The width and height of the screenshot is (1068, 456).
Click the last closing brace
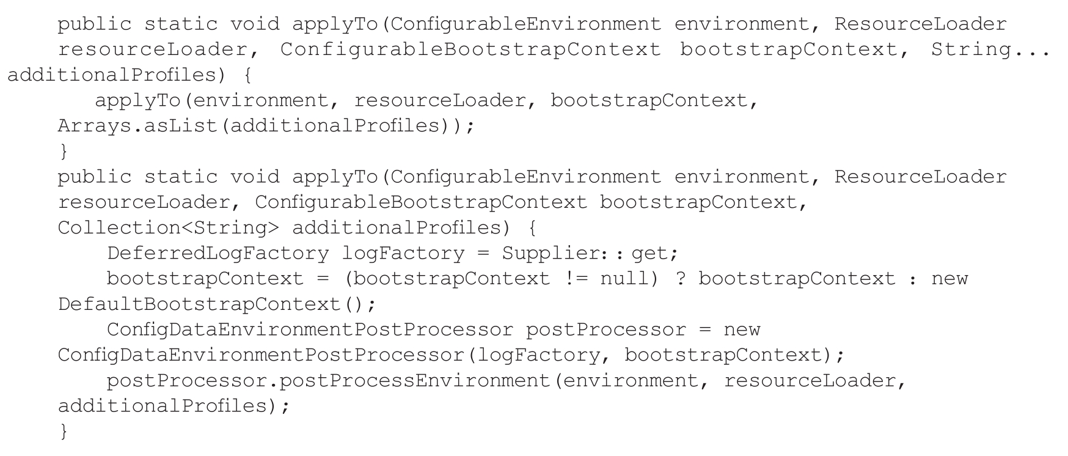pyautogui.click(x=64, y=432)
